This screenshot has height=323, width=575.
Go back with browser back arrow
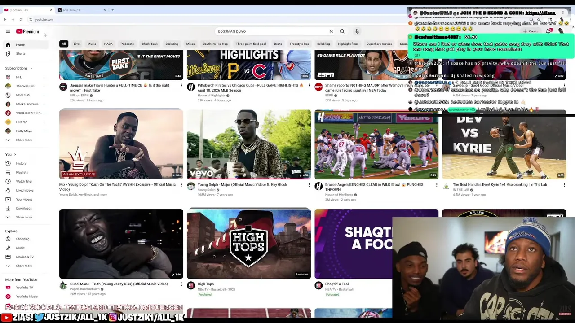tap(5, 19)
